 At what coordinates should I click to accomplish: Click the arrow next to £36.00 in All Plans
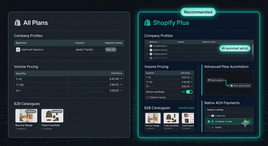[121, 85]
